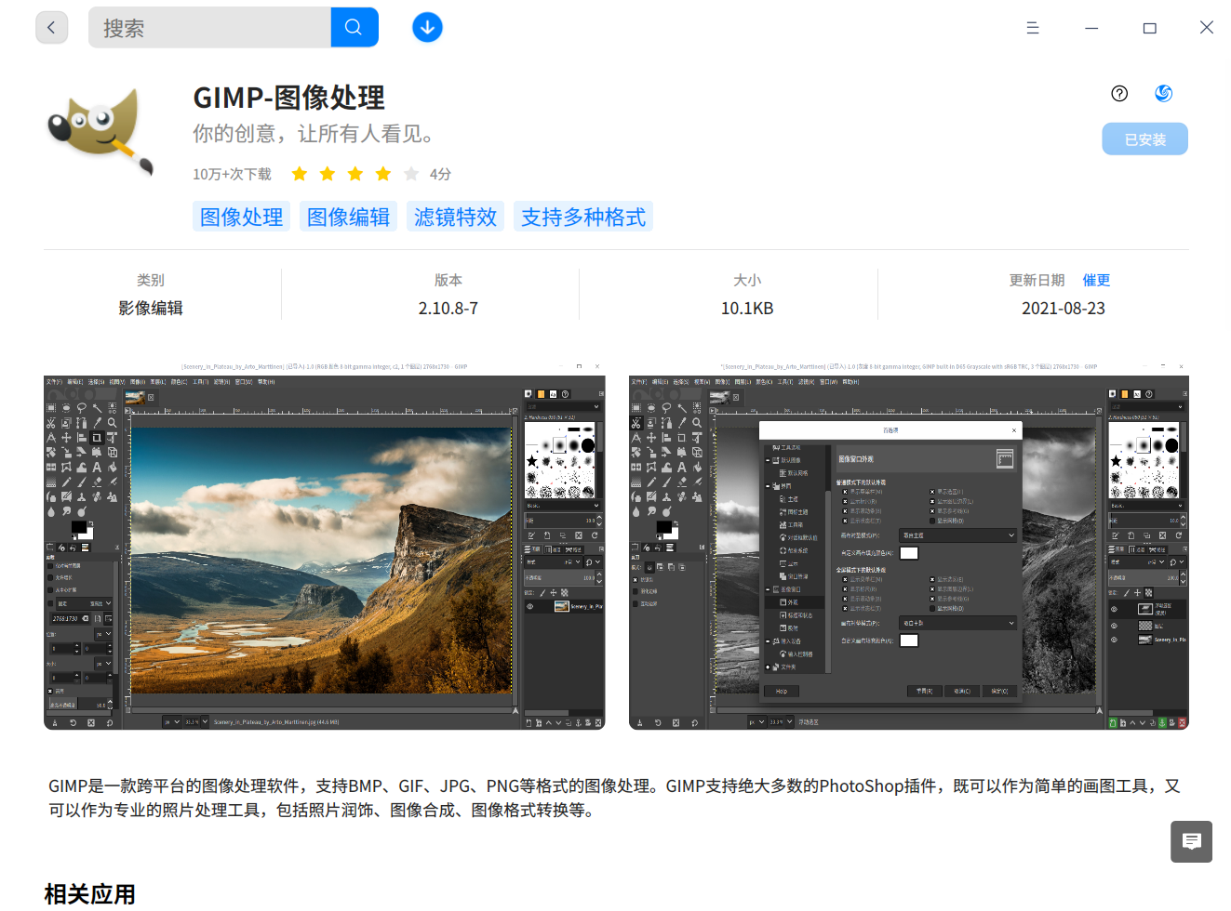Screen dimensions: 1231x911
Task: Click the 催更 link next to 更新日期
Action: (1096, 280)
